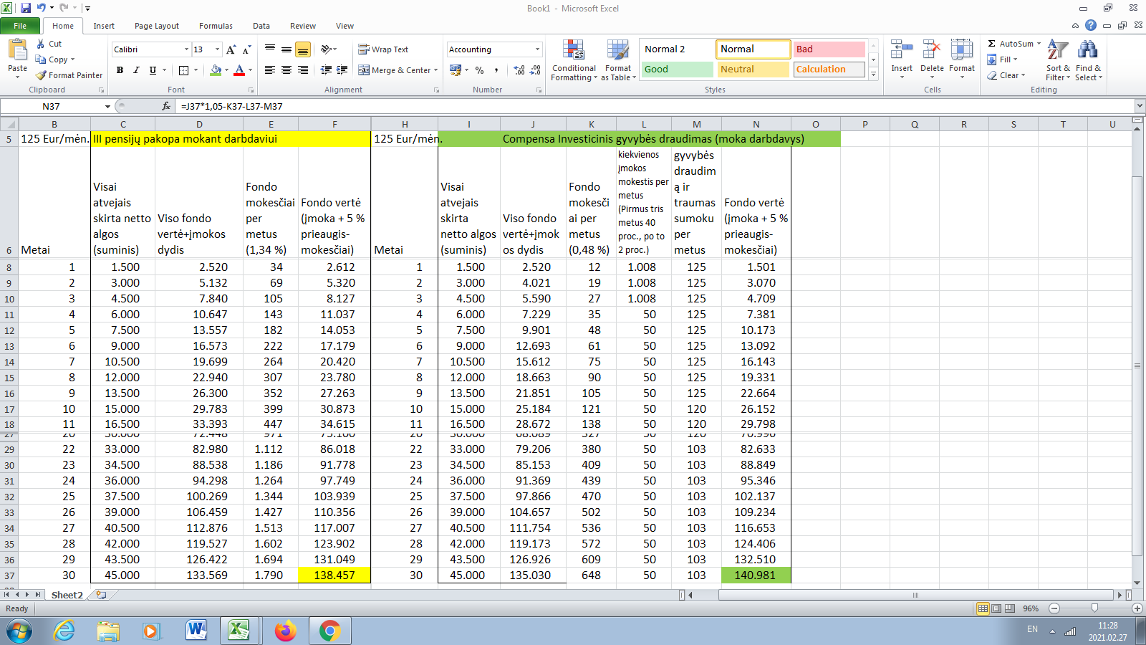Adjust the zoom slider handle

[1094, 608]
